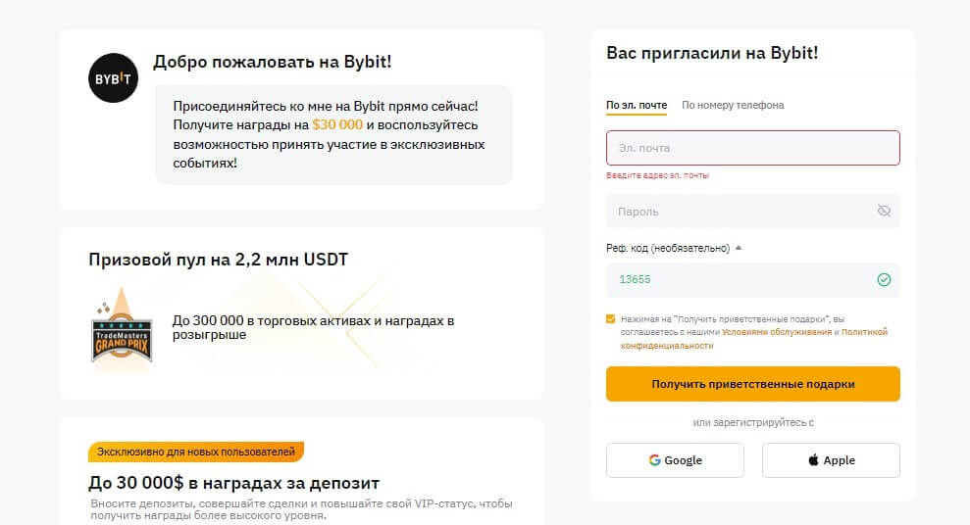Click the green referral code checkmark icon
This screenshot has height=525, width=970.
tap(884, 280)
